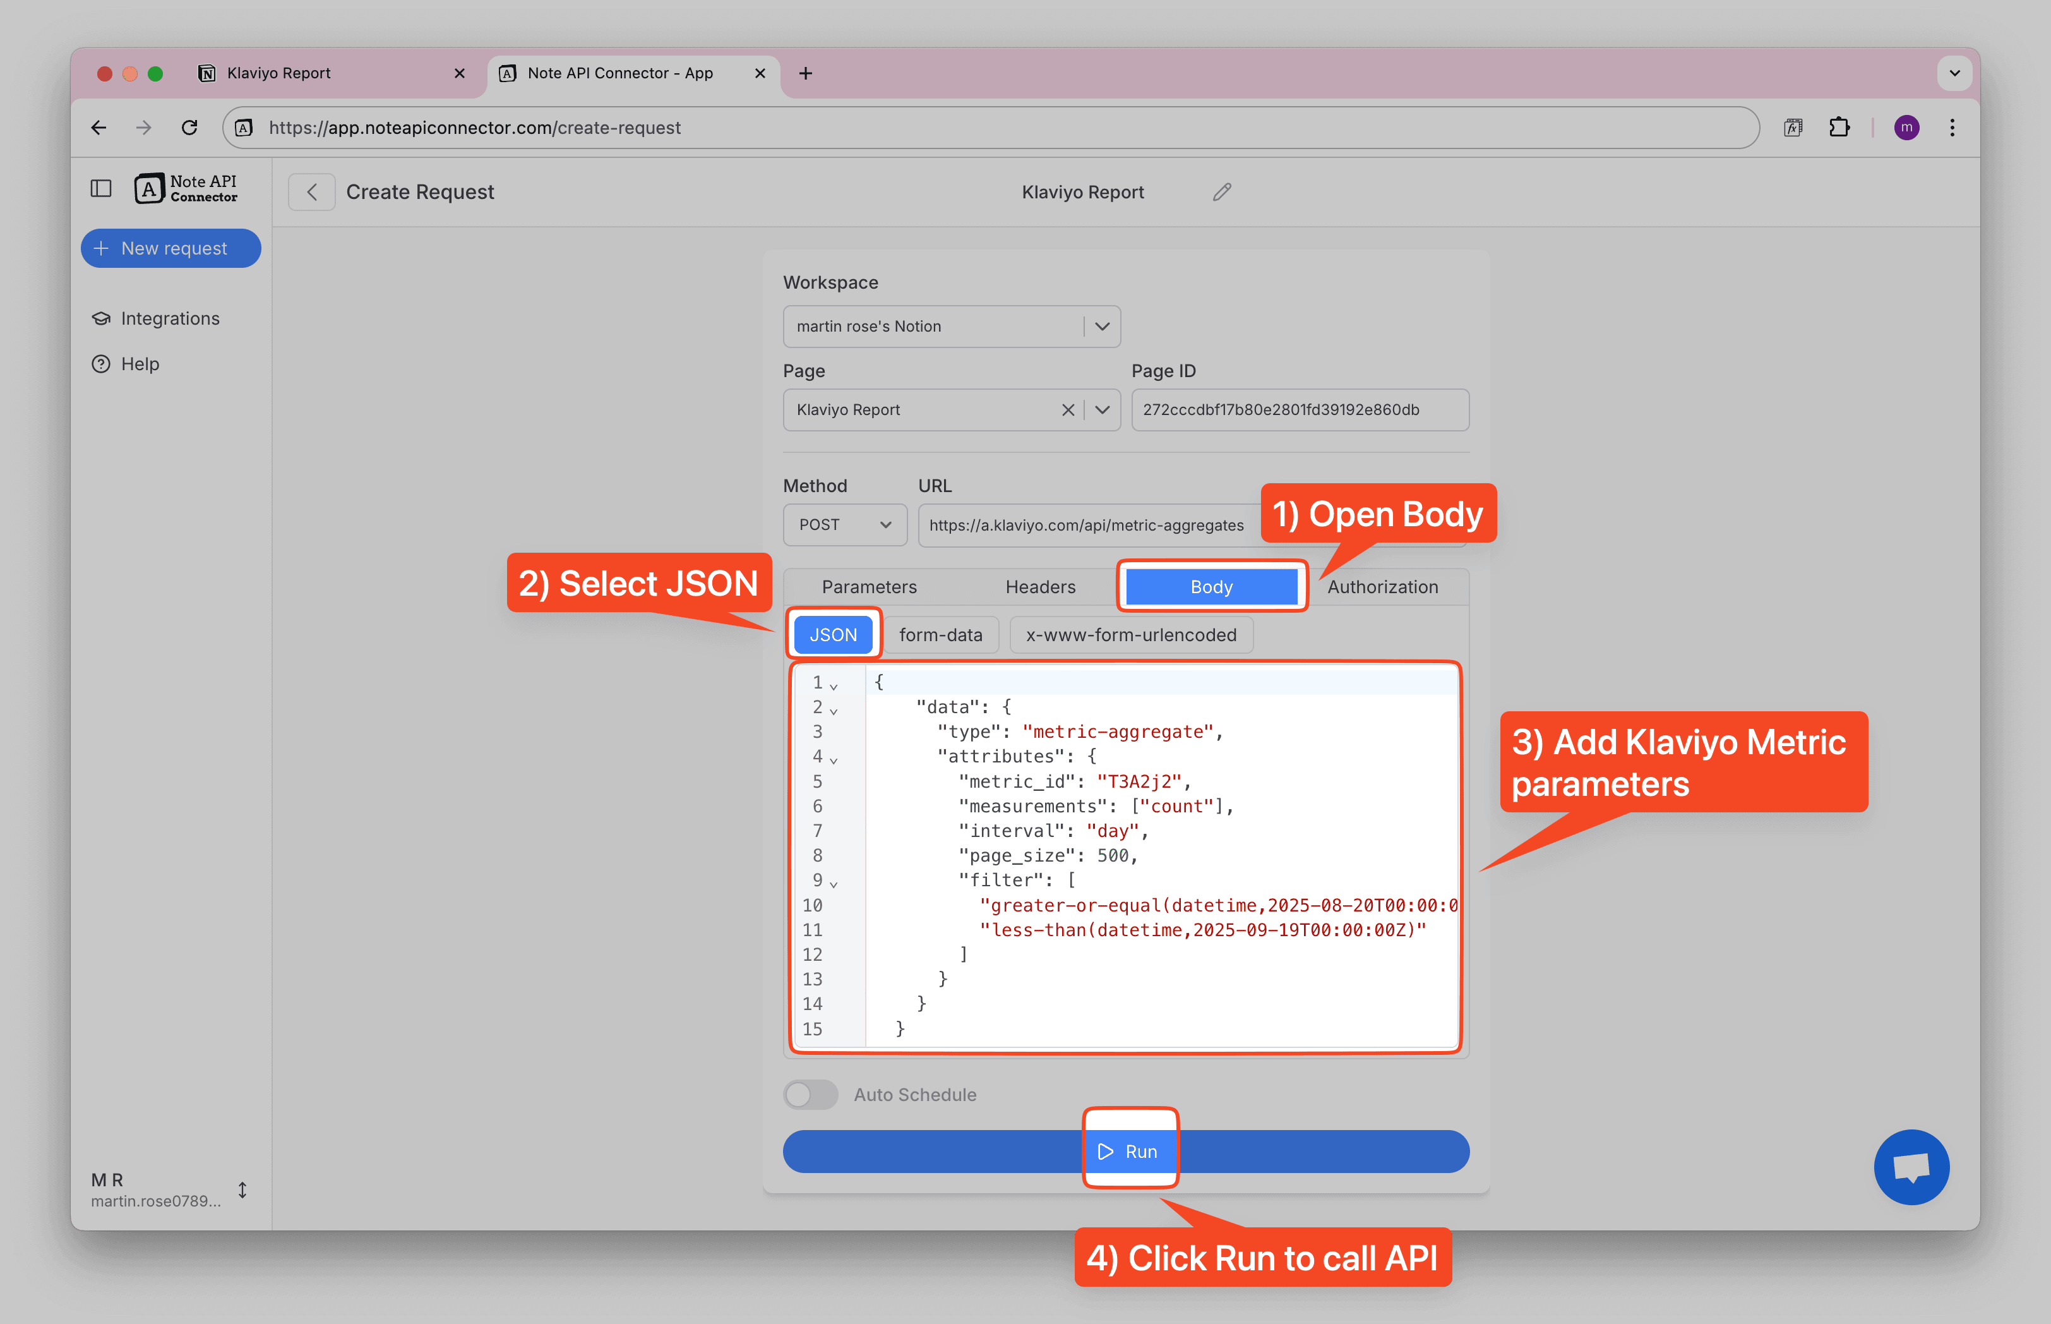Click the "type": "metric-aggregate" line
The image size is (2051, 1324).
click(1079, 731)
